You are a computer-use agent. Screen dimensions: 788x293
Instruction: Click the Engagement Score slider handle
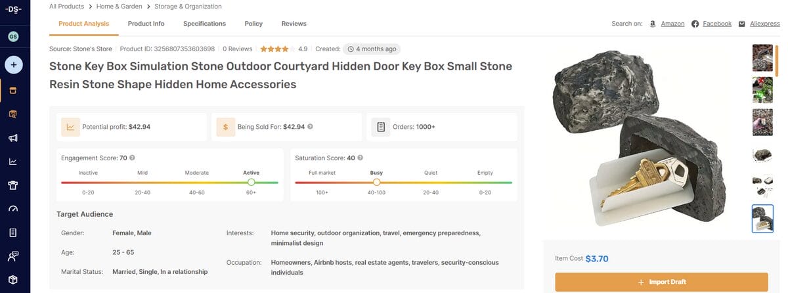click(252, 182)
